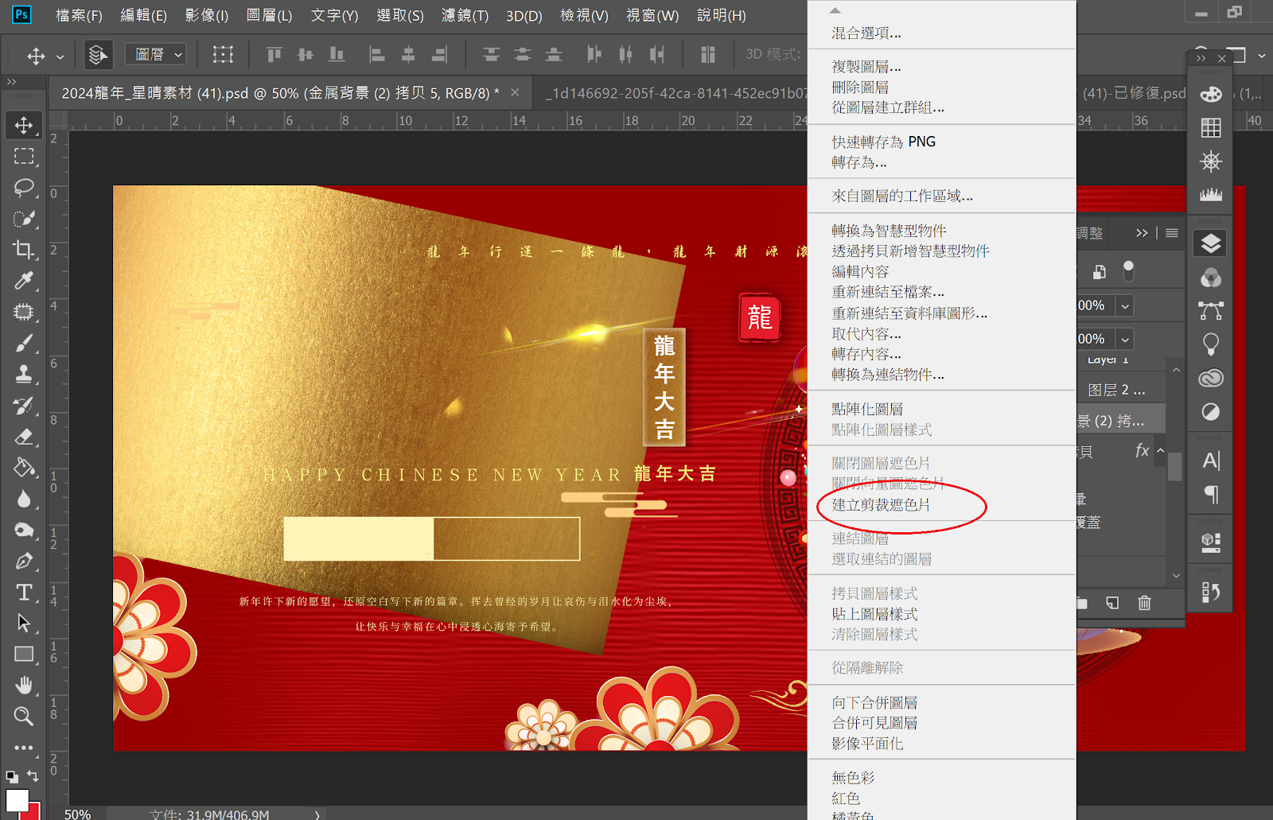Expand the collapsed icon panel dock
Image resolution: width=1273 pixels, height=820 pixels.
click(x=1201, y=58)
